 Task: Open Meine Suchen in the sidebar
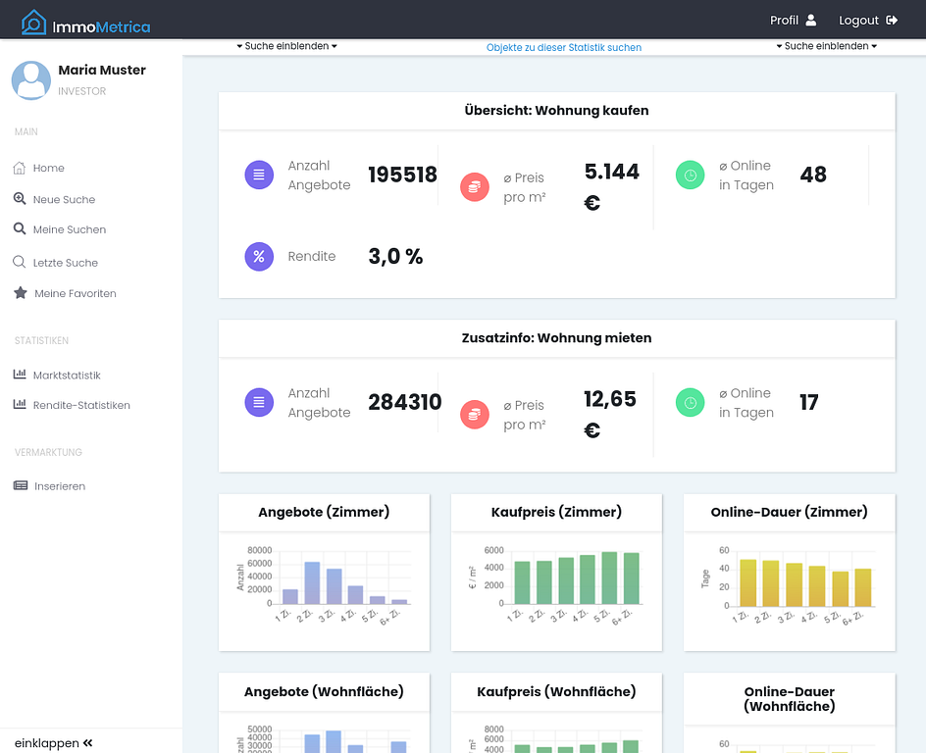[x=69, y=229]
